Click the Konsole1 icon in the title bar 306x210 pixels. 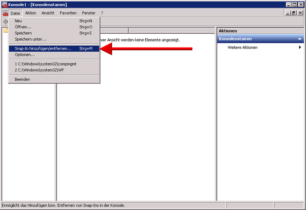pyautogui.click(x=5, y=5)
